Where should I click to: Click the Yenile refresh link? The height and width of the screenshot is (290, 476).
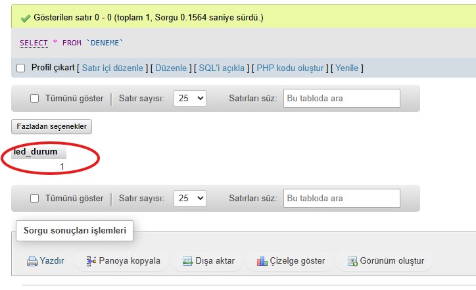(x=347, y=68)
